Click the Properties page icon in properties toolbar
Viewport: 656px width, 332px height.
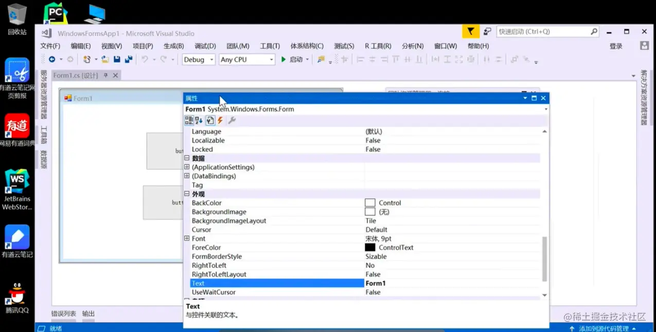click(x=210, y=120)
